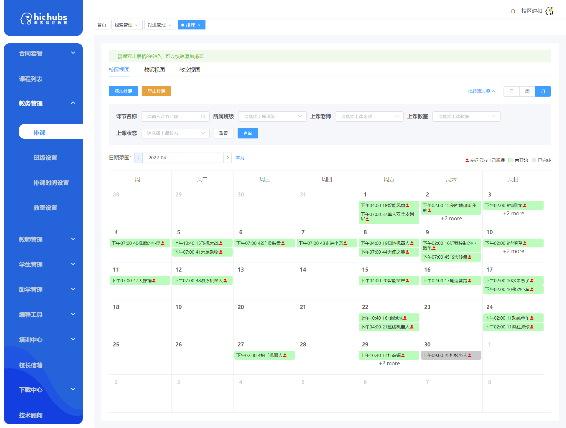The image size is (566, 428).
Task: Switch to 教室视图 tab
Action: [x=190, y=70]
